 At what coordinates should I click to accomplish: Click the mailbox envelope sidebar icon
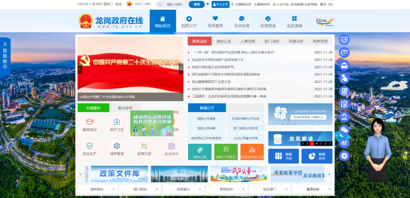[x=344, y=65]
